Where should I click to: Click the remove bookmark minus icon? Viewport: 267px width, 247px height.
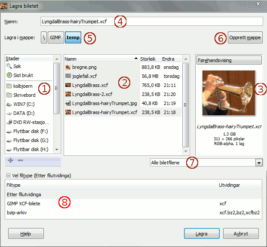pos(20,160)
